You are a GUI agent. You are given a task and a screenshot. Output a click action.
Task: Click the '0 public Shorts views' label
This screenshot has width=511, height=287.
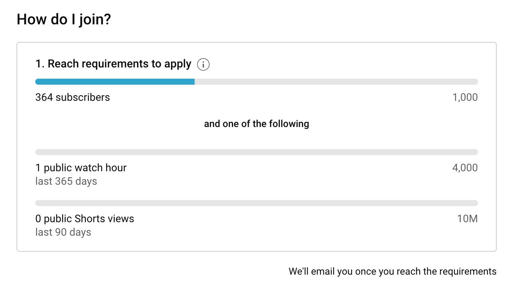84,219
